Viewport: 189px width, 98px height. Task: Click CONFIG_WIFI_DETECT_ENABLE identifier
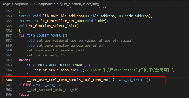point(60,65)
